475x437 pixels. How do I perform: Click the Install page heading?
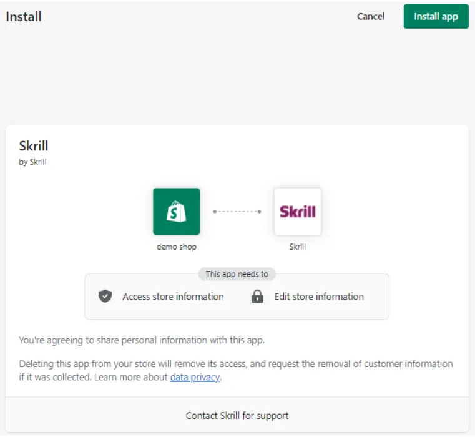[x=24, y=16]
